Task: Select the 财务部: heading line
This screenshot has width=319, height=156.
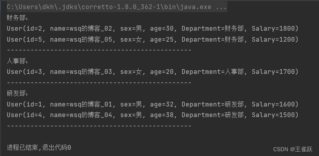Action: coord(17,18)
